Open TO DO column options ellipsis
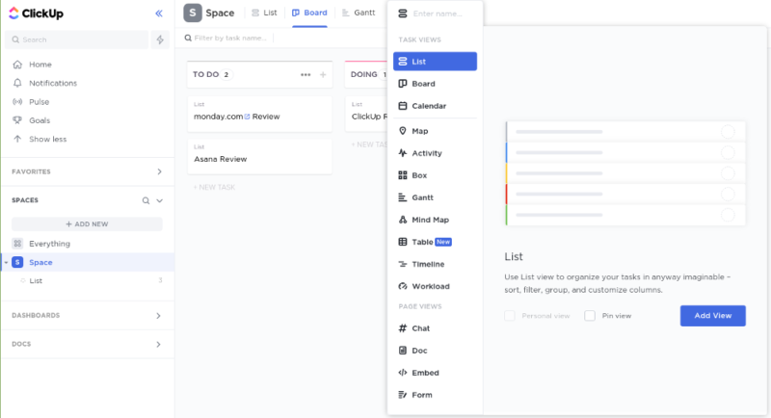This screenshot has width=771, height=418. [x=306, y=75]
